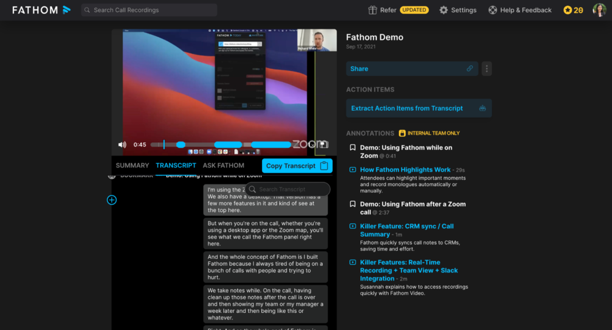
Task: Click the Sep 17, 2021 date text
Action: click(x=360, y=47)
